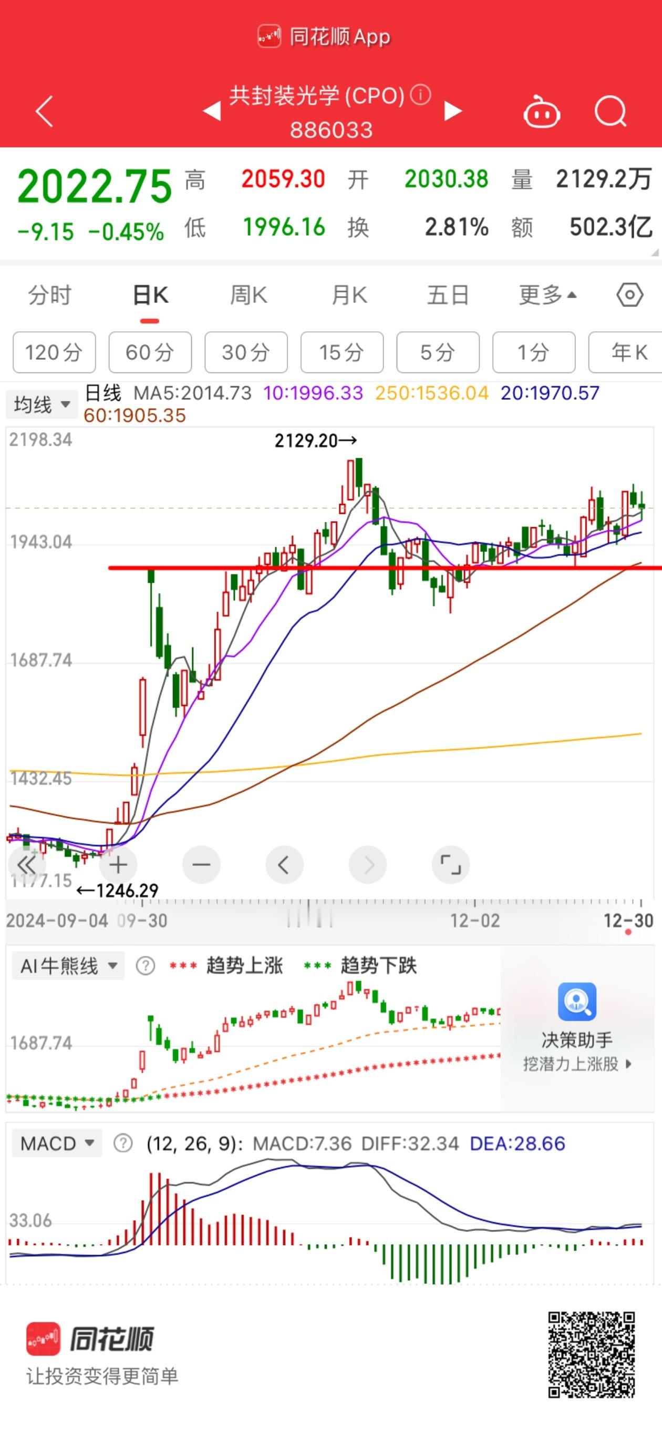Choose the 120分 period button
The image size is (662, 1435).
pos(54,352)
